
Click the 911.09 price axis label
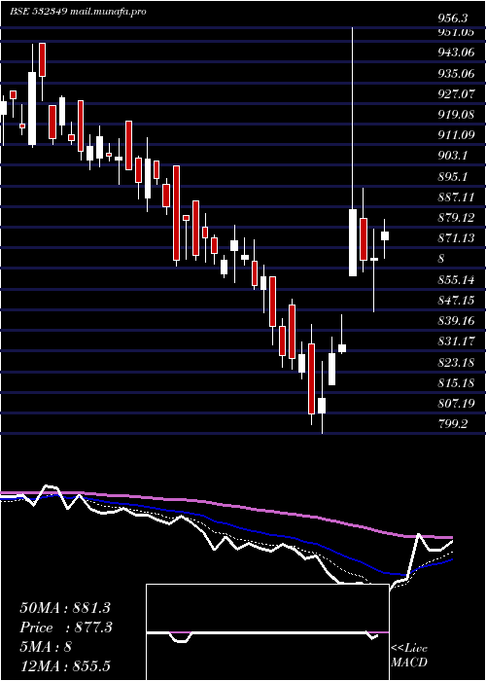click(456, 135)
